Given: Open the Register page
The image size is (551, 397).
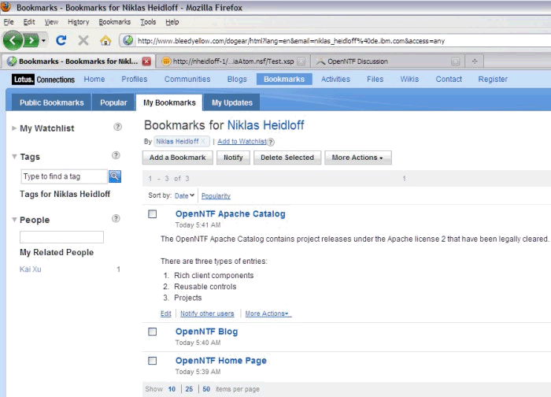Looking at the screenshot, I should (x=493, y=79).
